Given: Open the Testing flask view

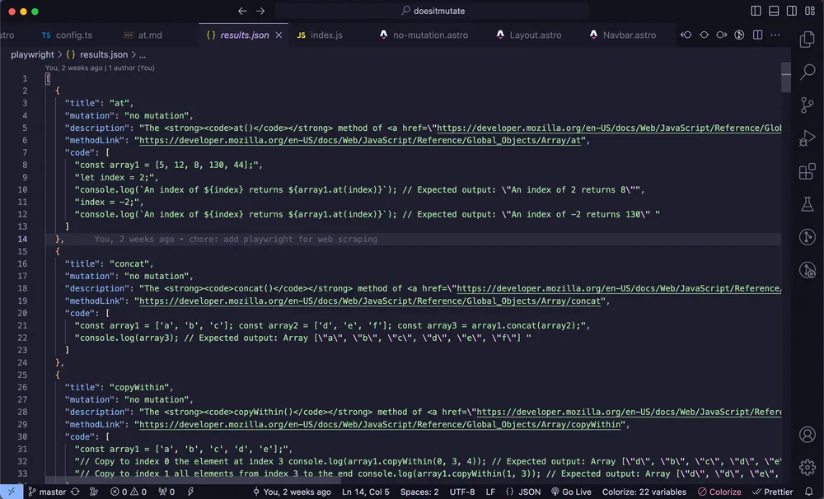Looking at the screenshot, I should click(x=808, y=204).
